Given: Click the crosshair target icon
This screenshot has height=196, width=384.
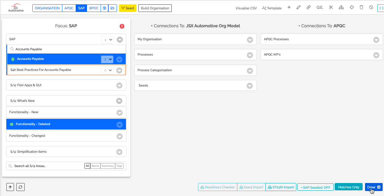Looking at the screenshot, I should click(352, 8).
